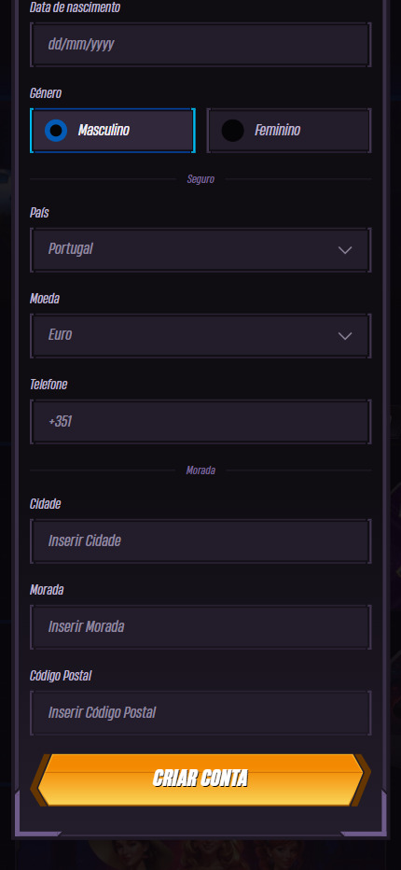
Task: Click the Seguro section divider label
Action: [200, 179]
